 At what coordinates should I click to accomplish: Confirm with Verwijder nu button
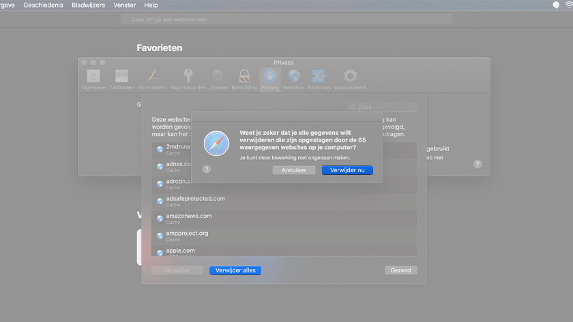pyautogui.click(x=347, y=170)
